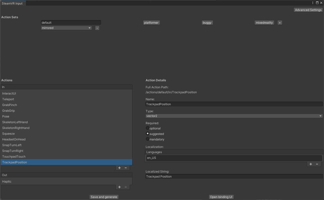Add a localization language entry
The width and height of the screenshot is (324, 200).
(311, 164)
